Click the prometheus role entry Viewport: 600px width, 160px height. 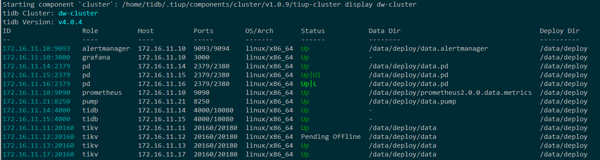[102, 93]
